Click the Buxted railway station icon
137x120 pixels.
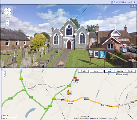pyautogui.click(x=119, y=105)
